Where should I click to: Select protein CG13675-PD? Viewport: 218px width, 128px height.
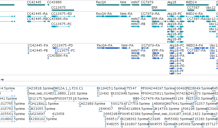61,48
